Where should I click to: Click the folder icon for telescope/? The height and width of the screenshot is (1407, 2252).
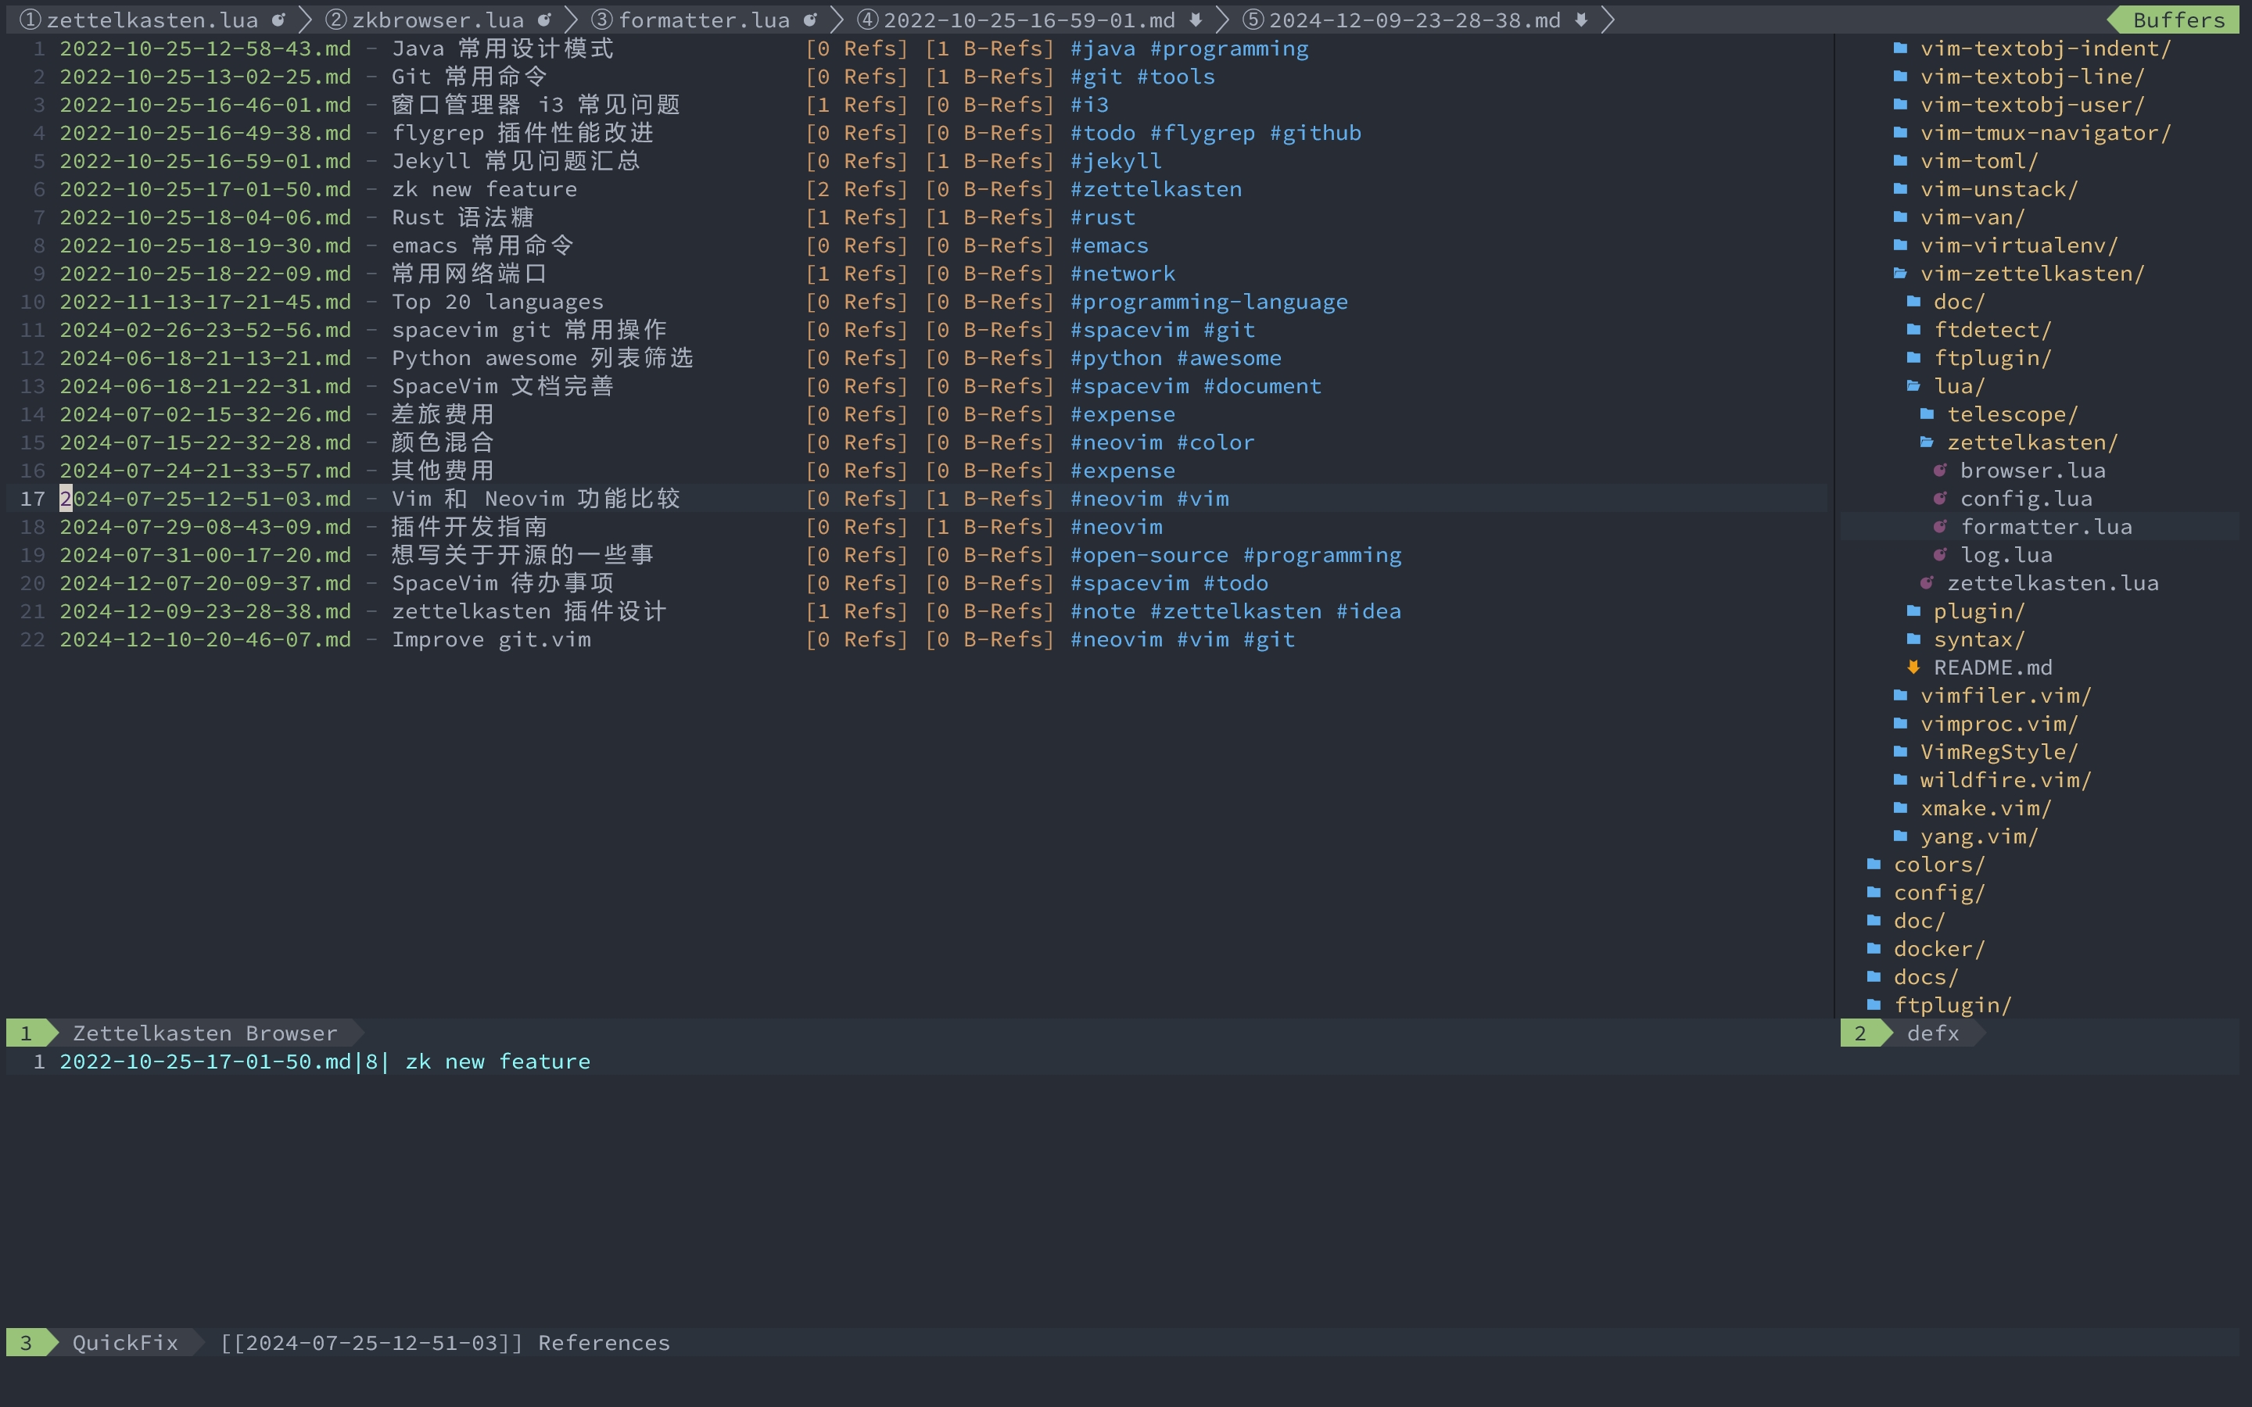coord(1926,414)
